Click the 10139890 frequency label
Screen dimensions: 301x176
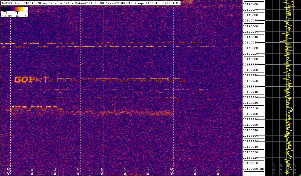[250, 120]
